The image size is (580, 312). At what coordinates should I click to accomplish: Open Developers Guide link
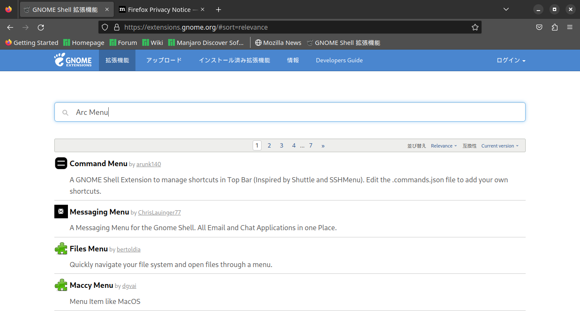(339, 60)
